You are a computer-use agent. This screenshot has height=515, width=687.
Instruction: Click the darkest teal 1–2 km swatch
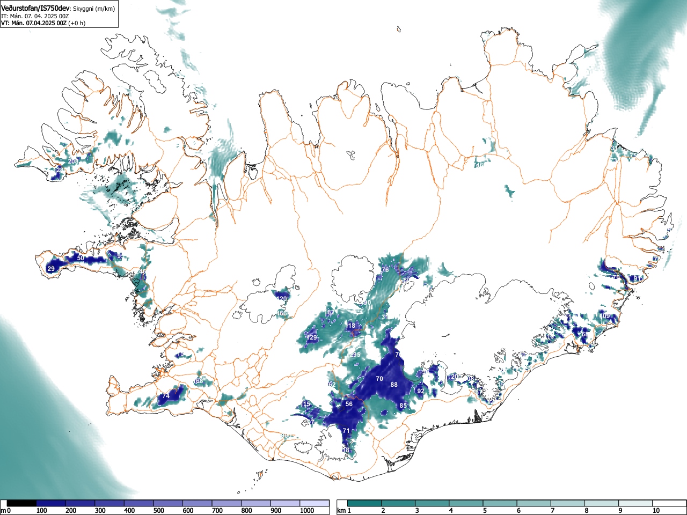[366, 503]
